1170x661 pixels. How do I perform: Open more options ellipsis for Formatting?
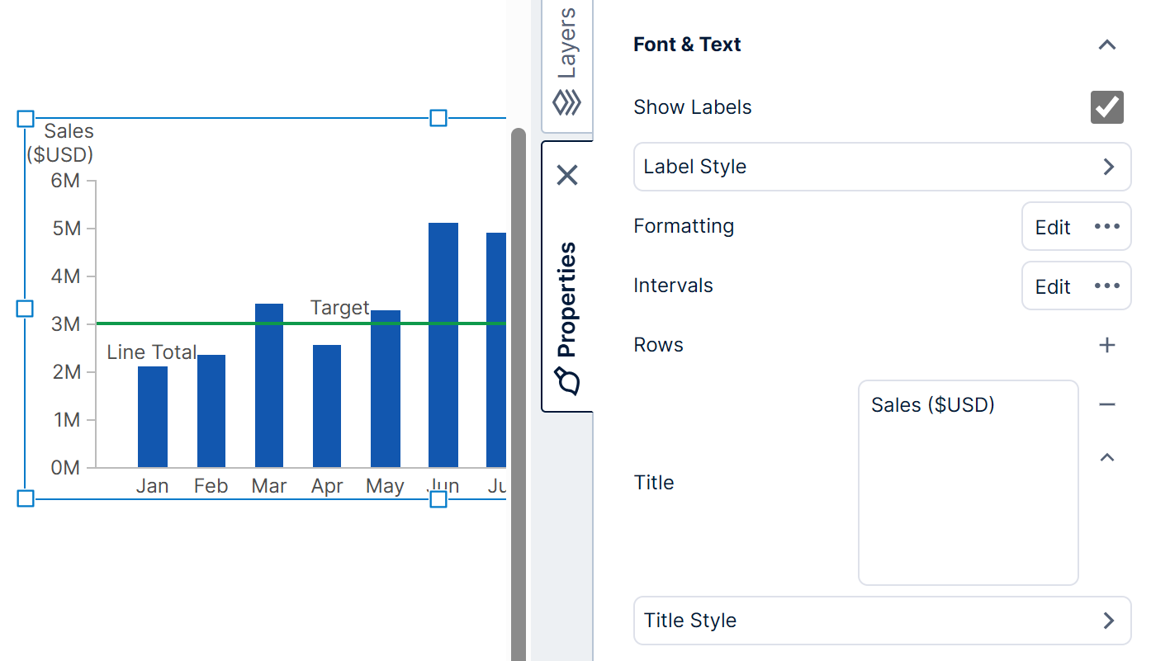pos(1106,227)
